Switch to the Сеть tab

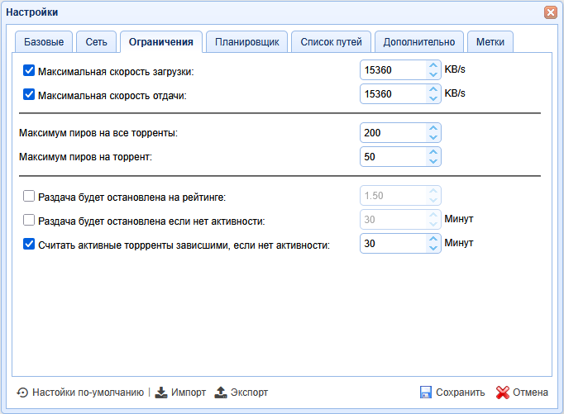[x=95, y=41]
